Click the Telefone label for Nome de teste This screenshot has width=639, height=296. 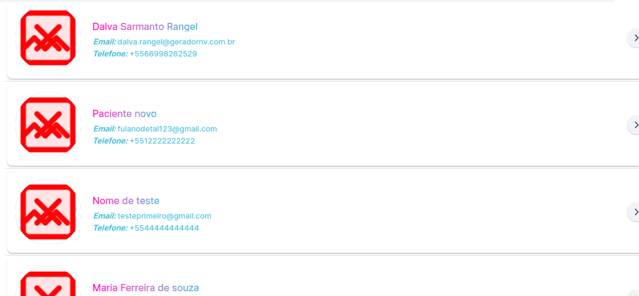tap(111, 228)
